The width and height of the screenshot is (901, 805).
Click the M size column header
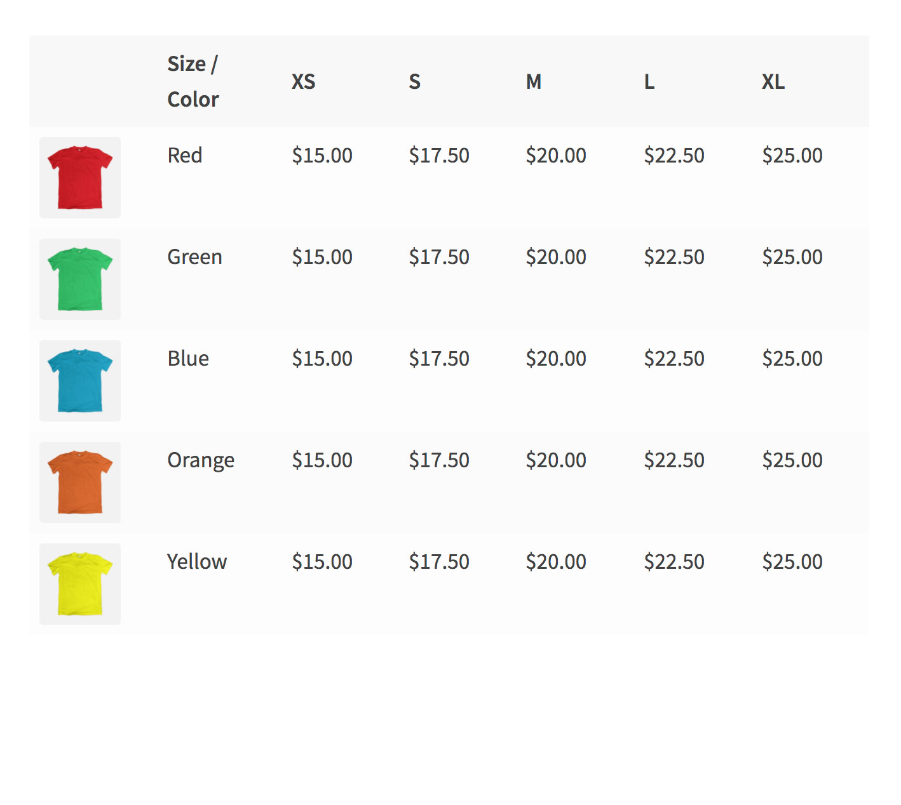tap(534, 82)
